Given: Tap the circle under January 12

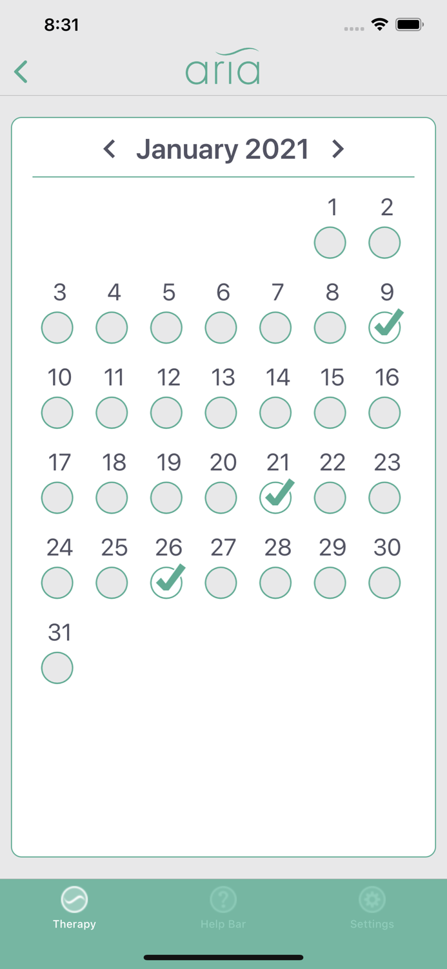Looking at the screenshot, I should click(x=166, y=413).
